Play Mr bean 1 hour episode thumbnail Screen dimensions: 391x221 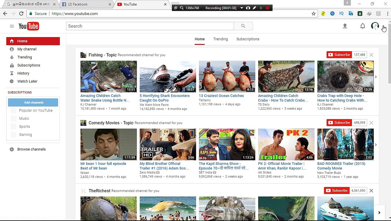point(109,144)
